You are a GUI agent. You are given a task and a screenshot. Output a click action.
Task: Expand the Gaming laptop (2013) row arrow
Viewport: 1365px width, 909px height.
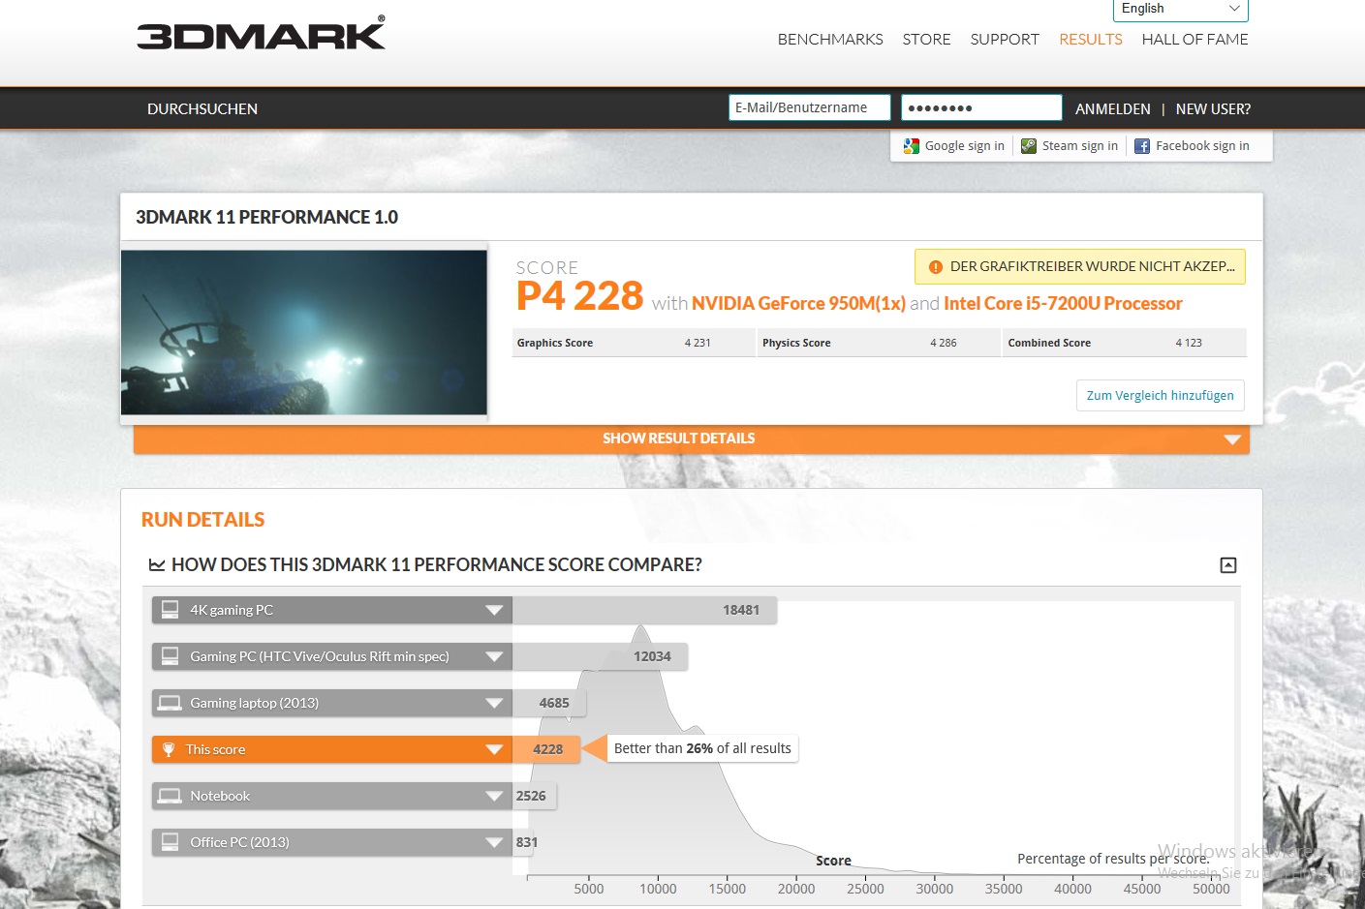(494, 703)
